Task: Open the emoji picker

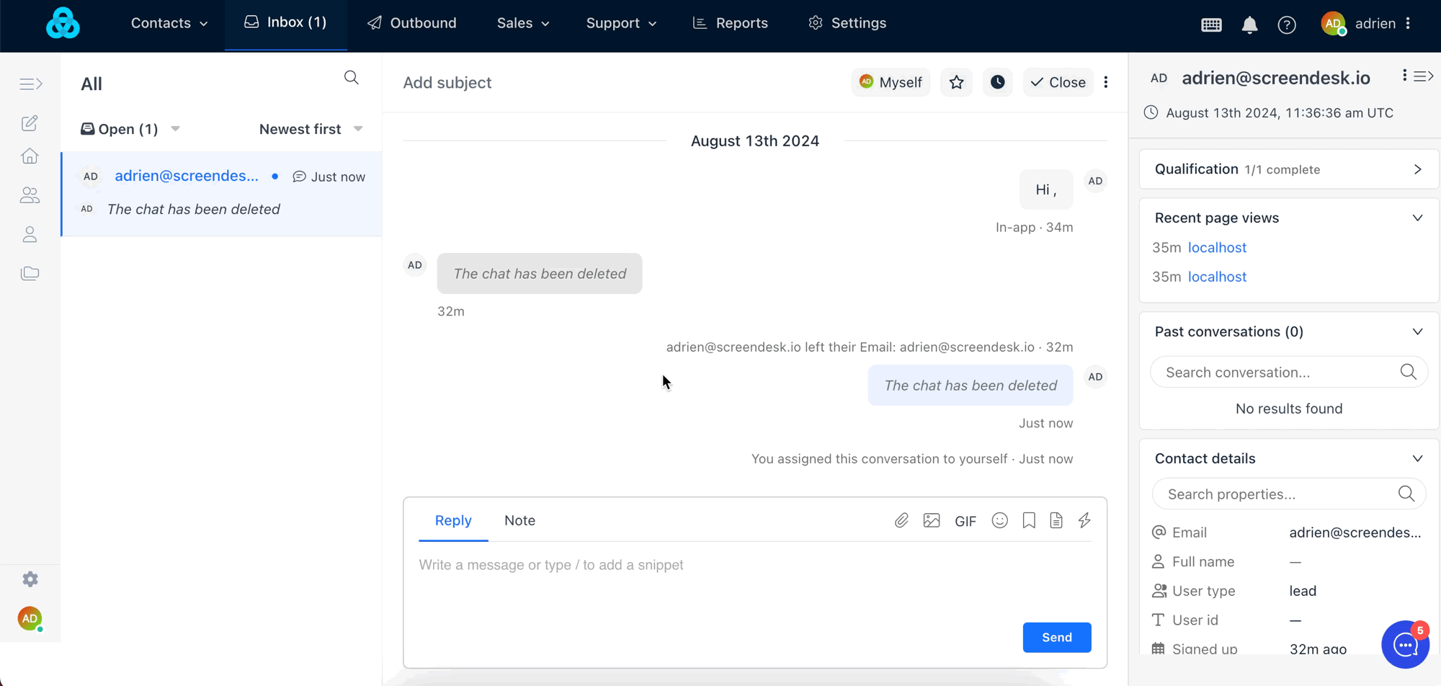Action: 999,520
